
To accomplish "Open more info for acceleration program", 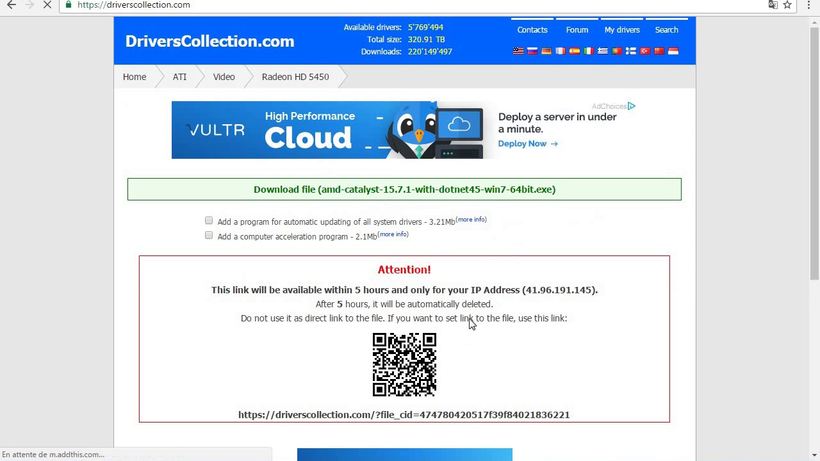I will click(x=393, y=234).
